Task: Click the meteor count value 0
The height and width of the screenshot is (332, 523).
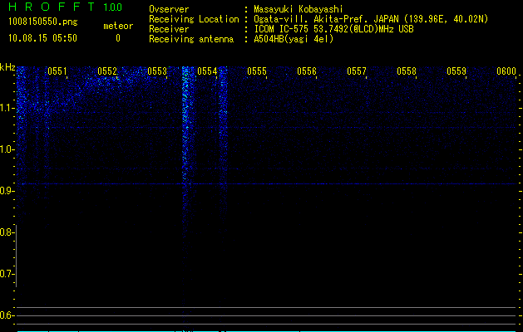Action: pos(118,38)
